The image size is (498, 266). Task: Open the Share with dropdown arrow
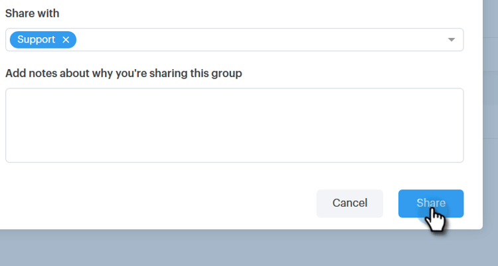(x=452, y=40)
